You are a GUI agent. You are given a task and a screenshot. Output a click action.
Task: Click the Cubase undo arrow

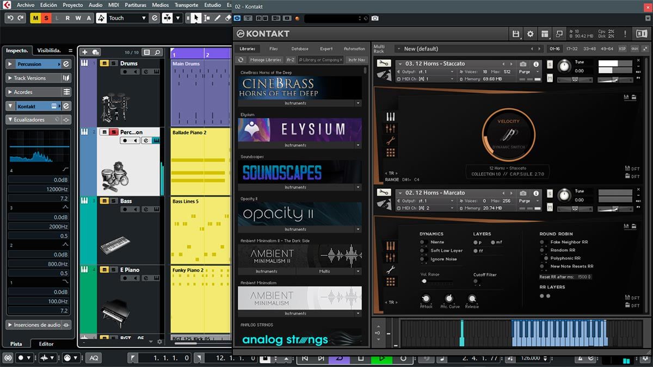pyautogui.click(x=10, y=18)
